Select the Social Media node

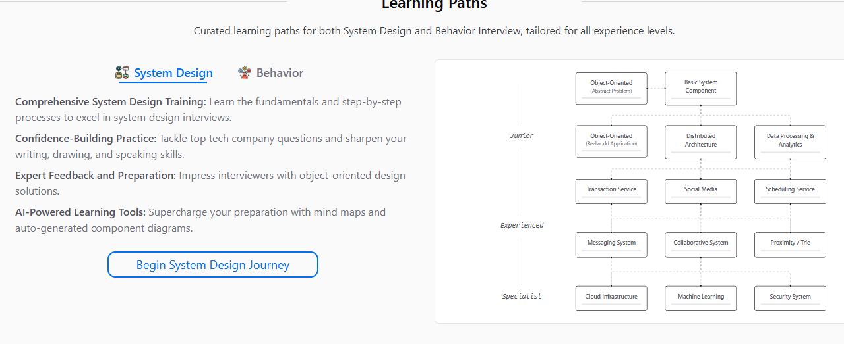[x=700, y=191]
